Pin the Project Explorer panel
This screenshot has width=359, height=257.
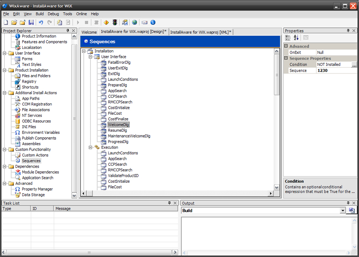[68, 30]
